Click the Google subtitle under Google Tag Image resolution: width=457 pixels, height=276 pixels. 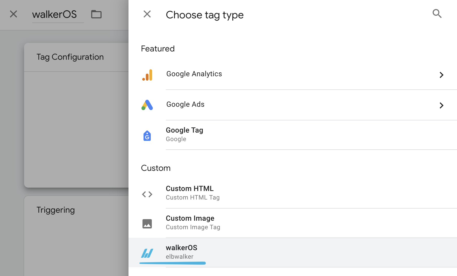tap(176, 139)
